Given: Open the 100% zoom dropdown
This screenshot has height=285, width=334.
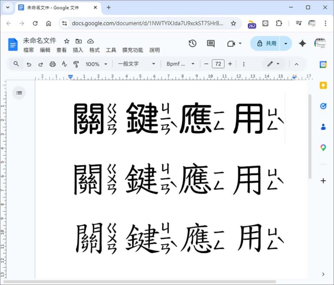Looking at the screenshot, I should (96, 64).
